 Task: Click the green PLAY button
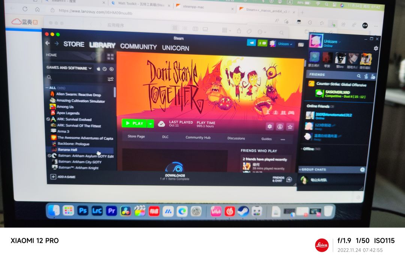pos(134,123)
